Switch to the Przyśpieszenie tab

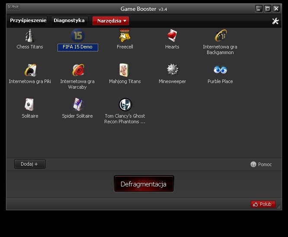[28, 20]
